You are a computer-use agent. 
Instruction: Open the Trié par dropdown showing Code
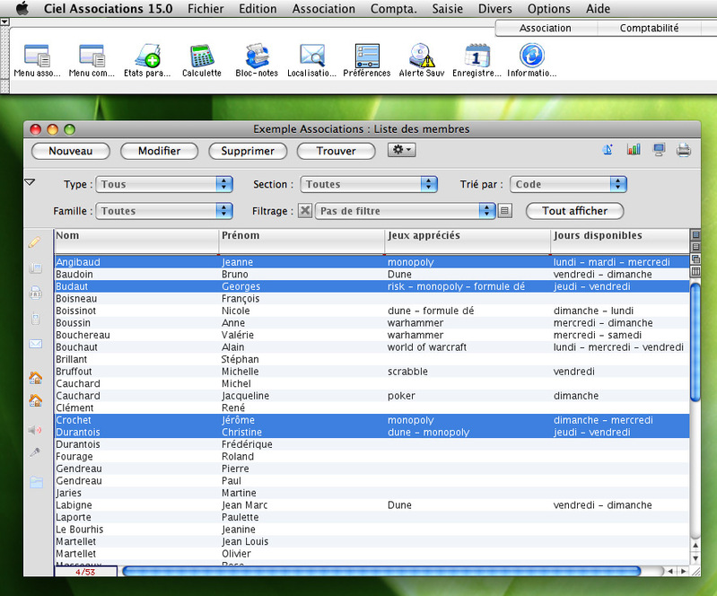coord(568,184)
